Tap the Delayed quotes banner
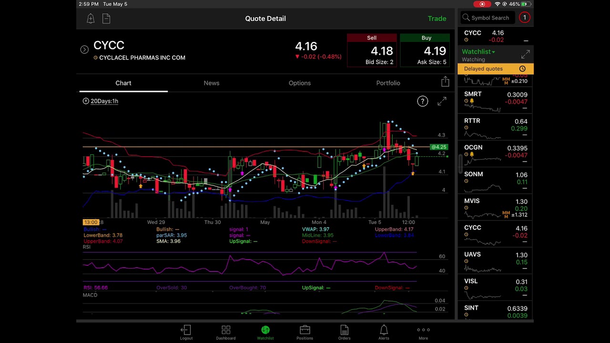610x343 pixels. coord(496,69)
